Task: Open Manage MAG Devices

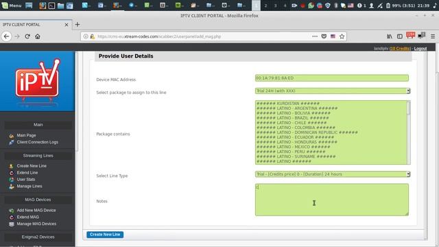Action: pos(36,224)
